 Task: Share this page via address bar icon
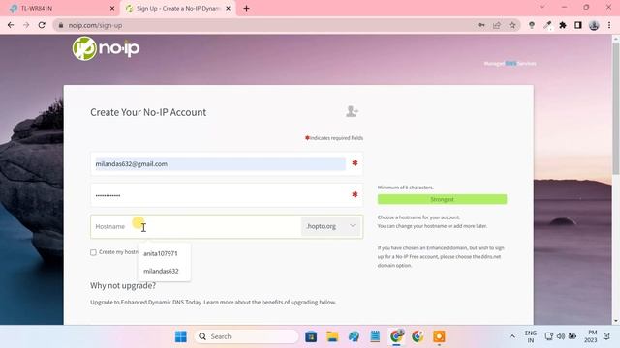497,25
